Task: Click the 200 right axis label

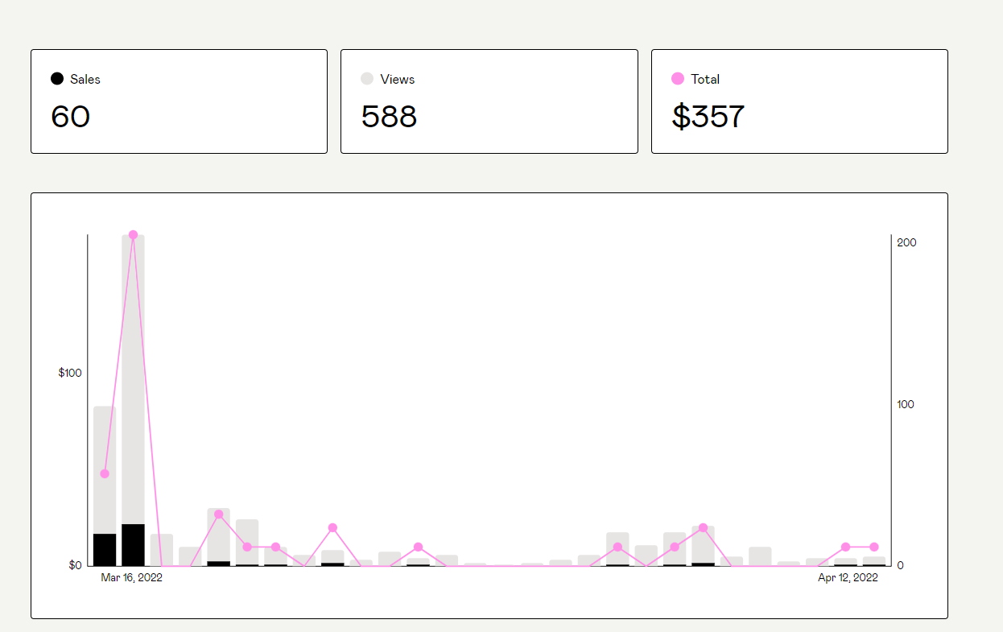Action: coord(906,242)
